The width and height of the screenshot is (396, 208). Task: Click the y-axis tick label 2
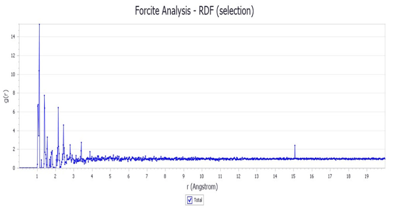14,149
